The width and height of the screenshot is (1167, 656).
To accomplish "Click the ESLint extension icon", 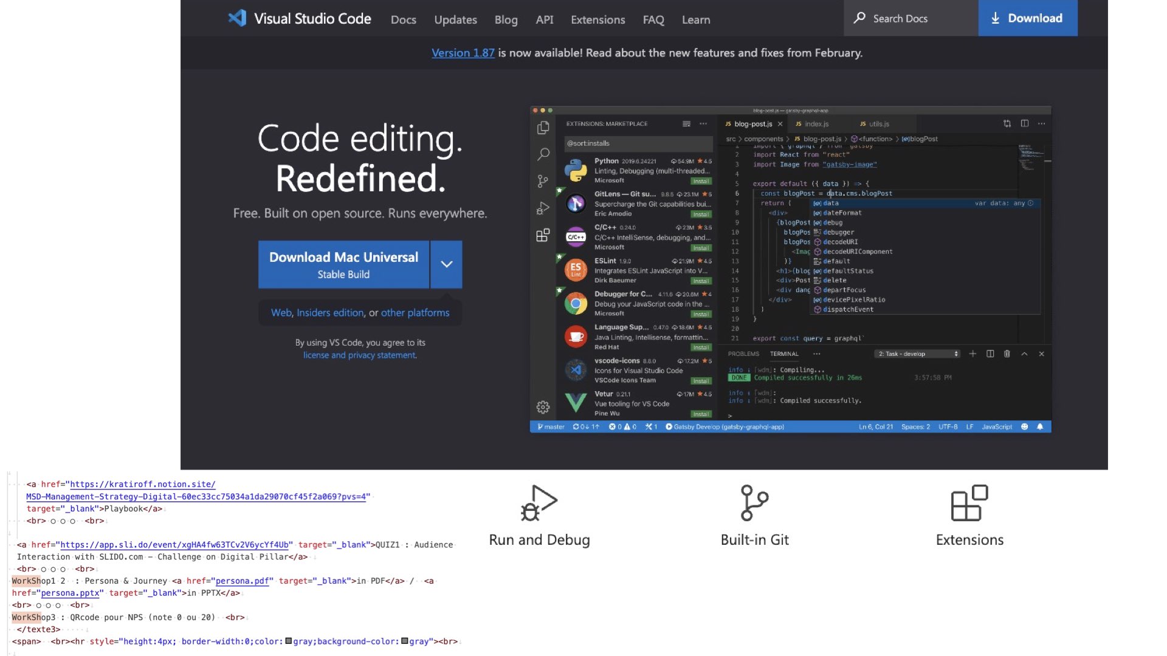I will click(x=576, y=270).
